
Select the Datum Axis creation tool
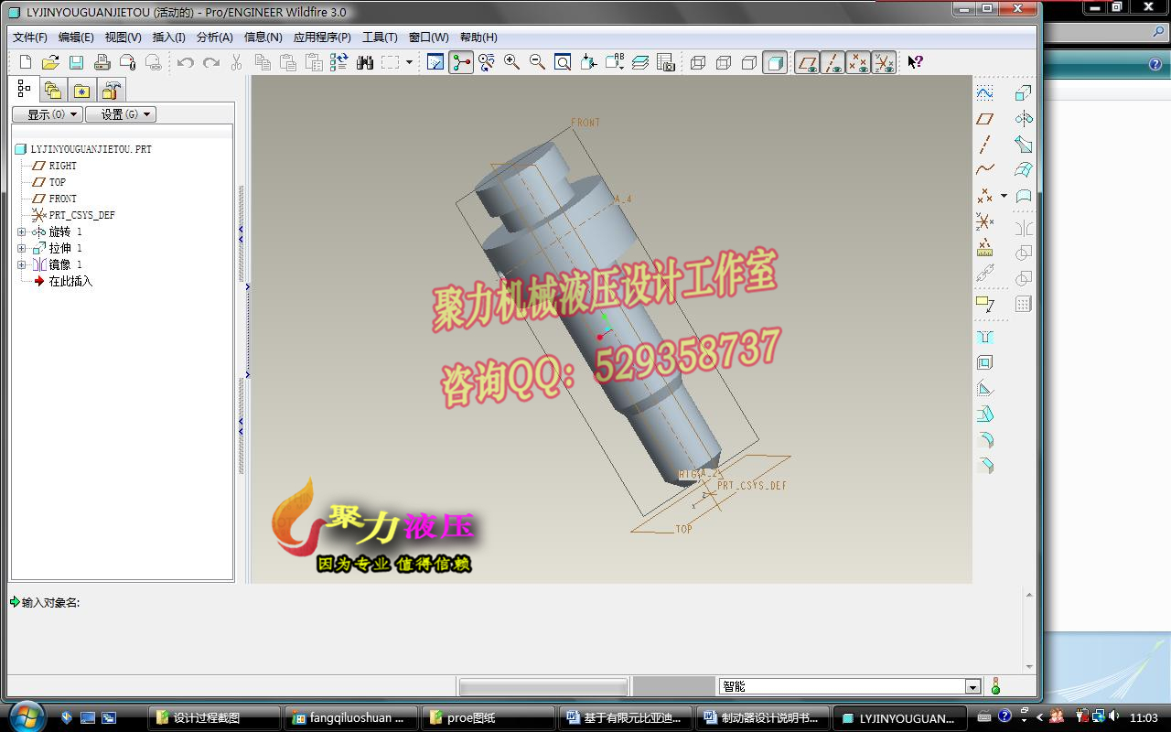983,144
